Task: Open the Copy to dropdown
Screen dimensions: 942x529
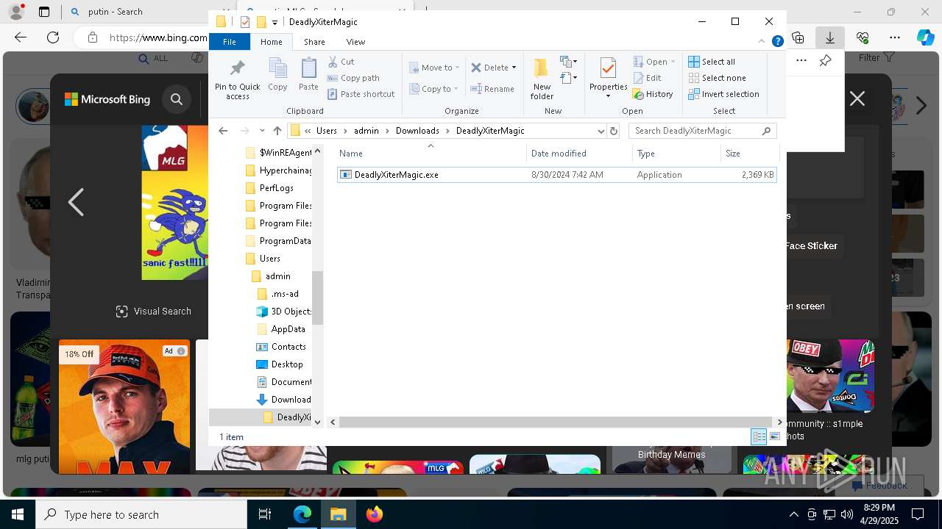Action: click(434, 89)
